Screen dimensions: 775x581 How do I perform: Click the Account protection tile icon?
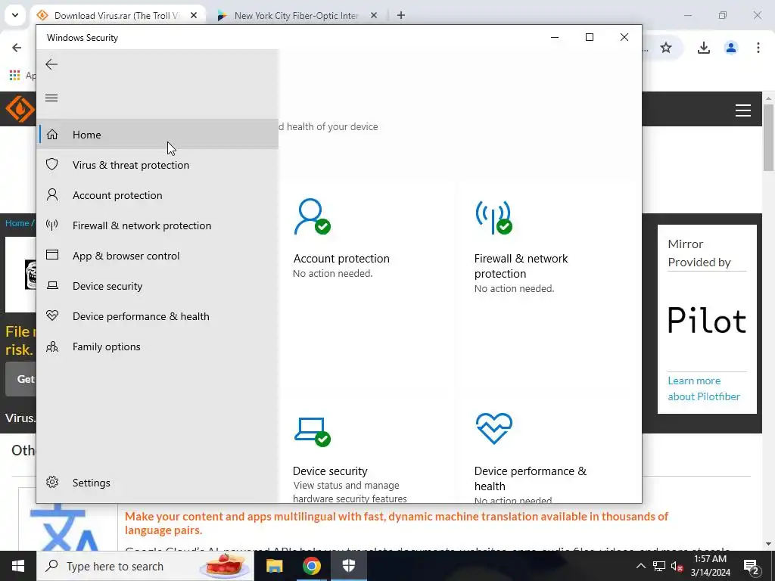[312, 217]
